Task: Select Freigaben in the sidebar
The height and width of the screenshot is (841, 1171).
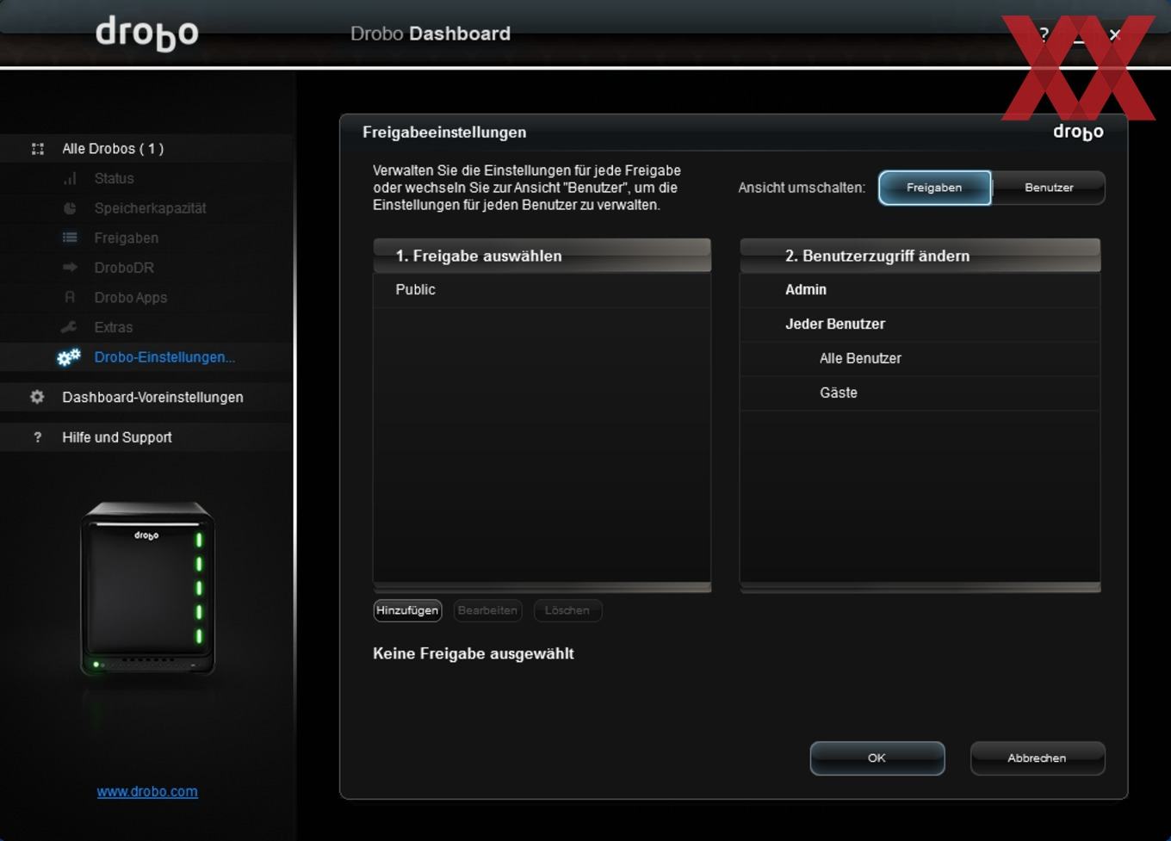Action: 126,238
